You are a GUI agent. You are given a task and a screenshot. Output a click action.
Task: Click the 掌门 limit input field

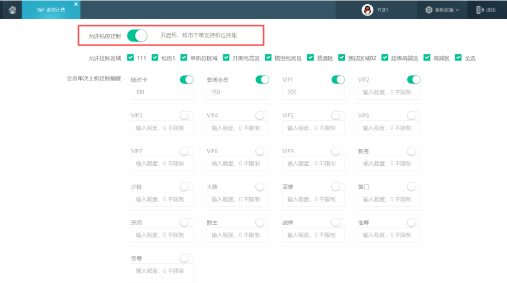click(389, 199)
